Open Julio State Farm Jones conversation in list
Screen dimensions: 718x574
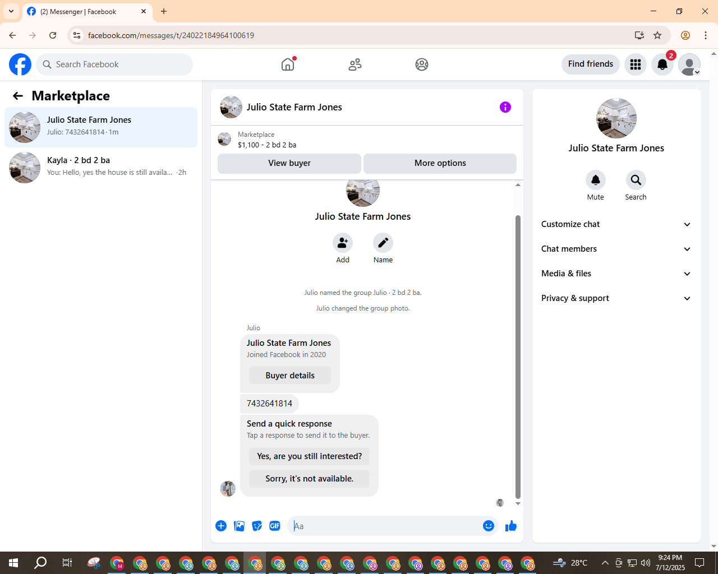pos(101,127)
